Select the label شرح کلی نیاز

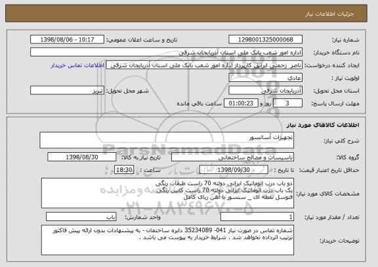[341, 141]
